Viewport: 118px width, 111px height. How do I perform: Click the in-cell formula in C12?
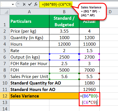tap(89, 99)
